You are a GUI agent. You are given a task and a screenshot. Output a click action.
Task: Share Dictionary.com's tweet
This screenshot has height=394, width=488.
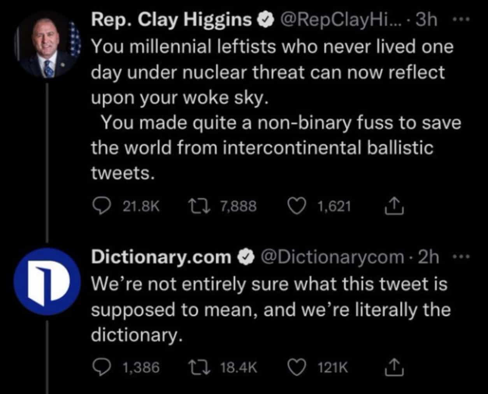click(394, 367)
